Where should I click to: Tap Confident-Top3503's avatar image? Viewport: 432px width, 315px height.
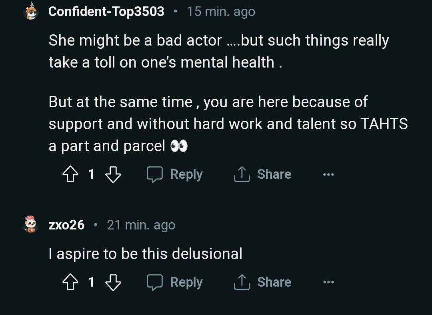click(31, 12)
